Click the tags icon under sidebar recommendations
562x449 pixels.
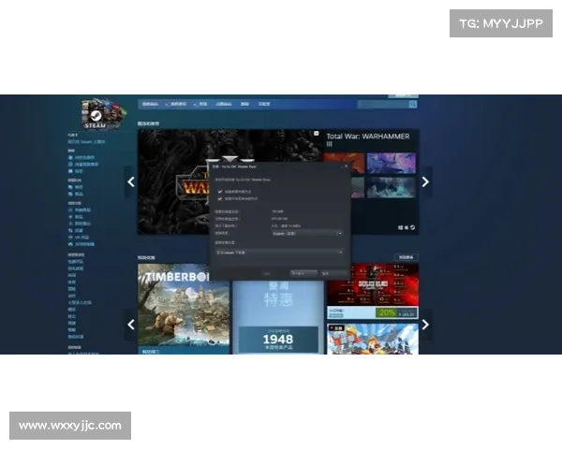click(x=70, y=171)
